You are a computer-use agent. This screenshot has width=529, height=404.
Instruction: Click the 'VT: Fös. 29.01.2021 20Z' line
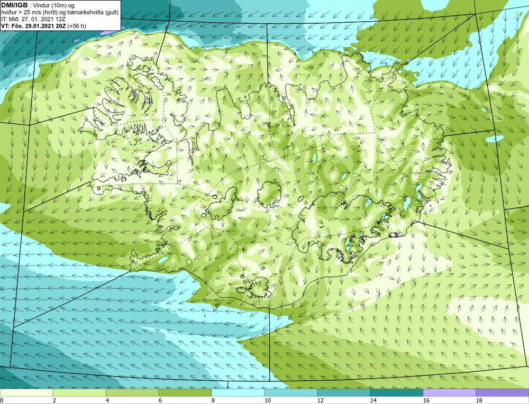34,25
